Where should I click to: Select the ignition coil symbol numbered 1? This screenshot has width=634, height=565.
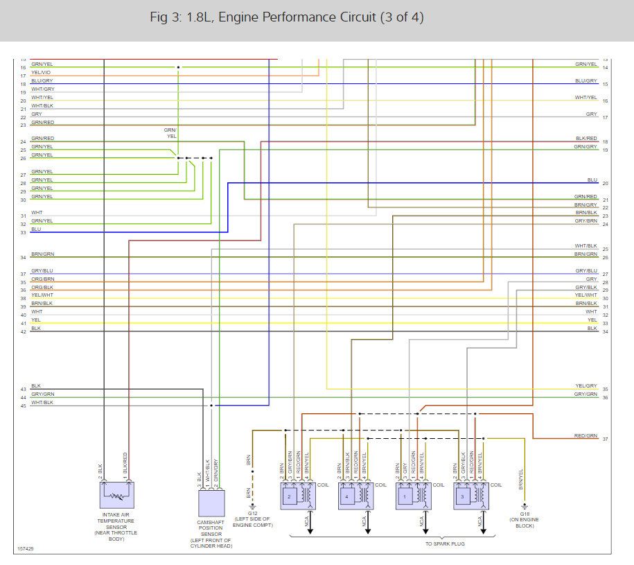click(x=414, y=496)
